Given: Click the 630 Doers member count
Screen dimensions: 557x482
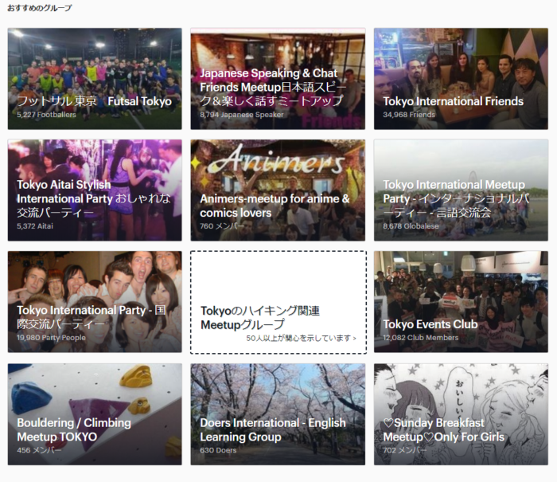Looking at the screenshot, I should pyautogui.click(x=218, y=450).
